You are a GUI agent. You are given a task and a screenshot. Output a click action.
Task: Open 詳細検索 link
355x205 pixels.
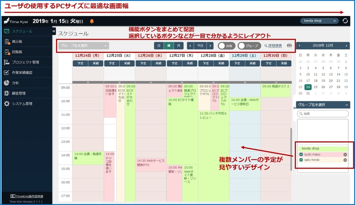[x=275, y=46]
